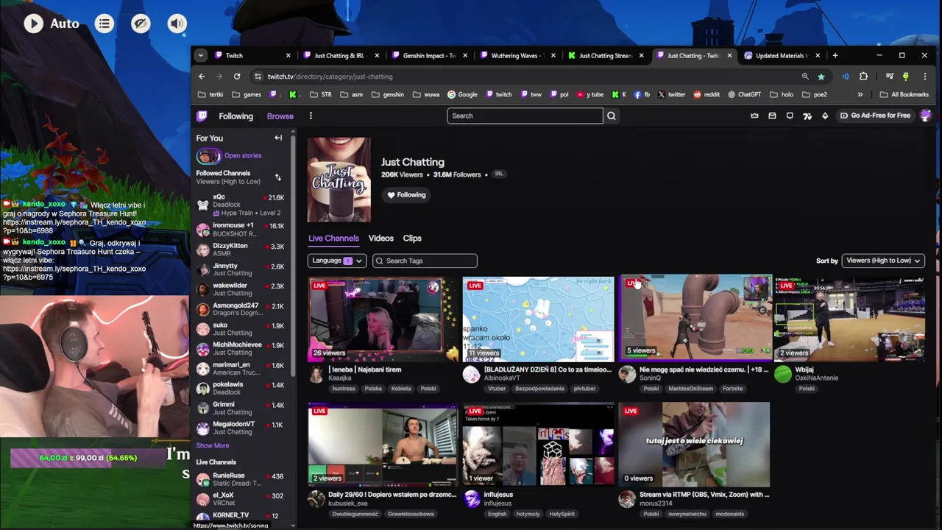Select the Live Channels tab
The width and height of the screenshot is (942, 530).
[x=333, y=239]
